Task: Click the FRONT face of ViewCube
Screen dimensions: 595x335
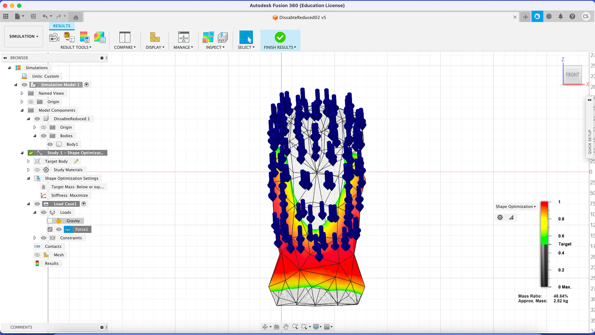Action: click(x=572, y=75)
